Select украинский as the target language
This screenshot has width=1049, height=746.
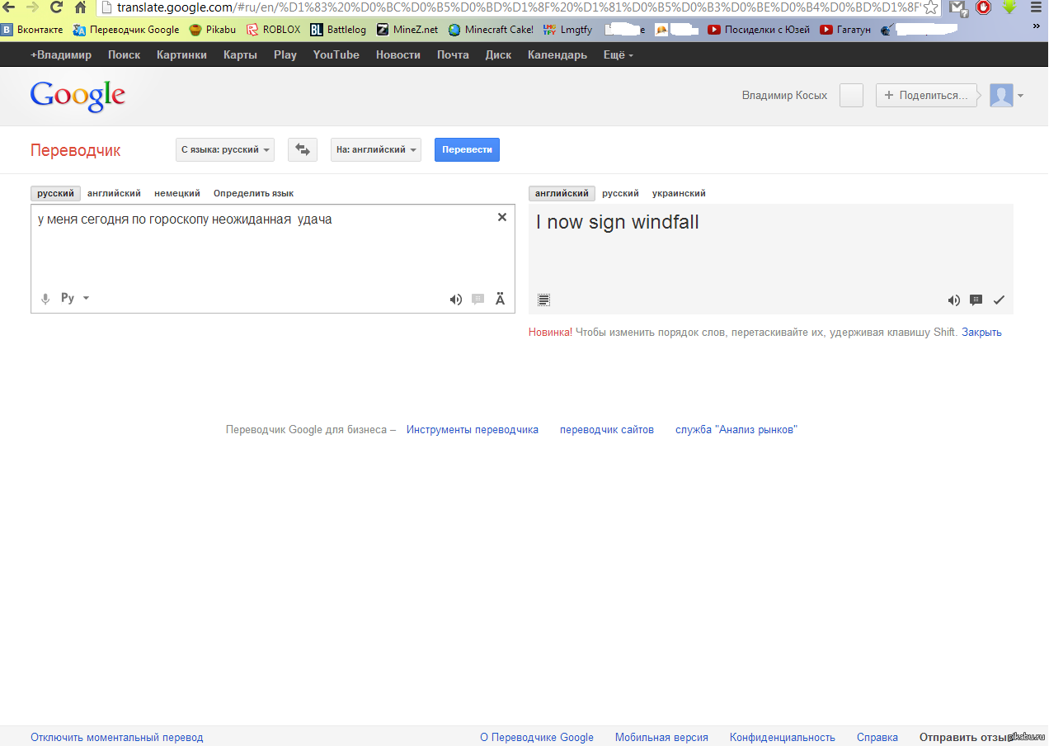[x=679, y=193]
